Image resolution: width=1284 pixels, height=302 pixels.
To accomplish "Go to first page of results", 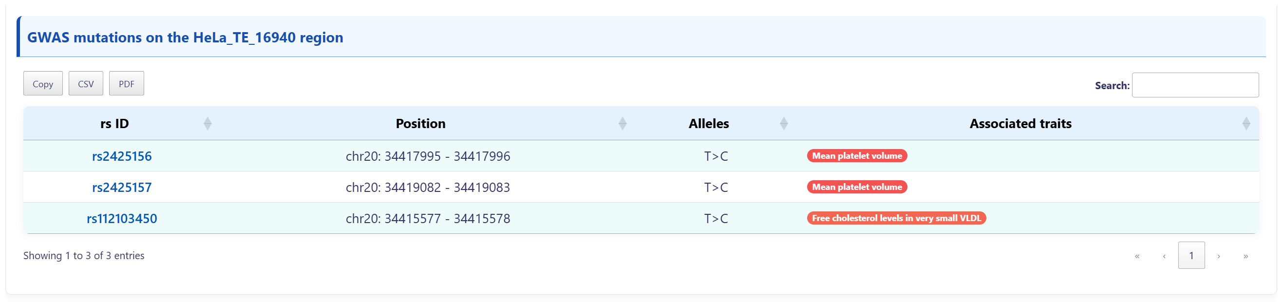I will pyautogui.click(x=1137, y=256).
